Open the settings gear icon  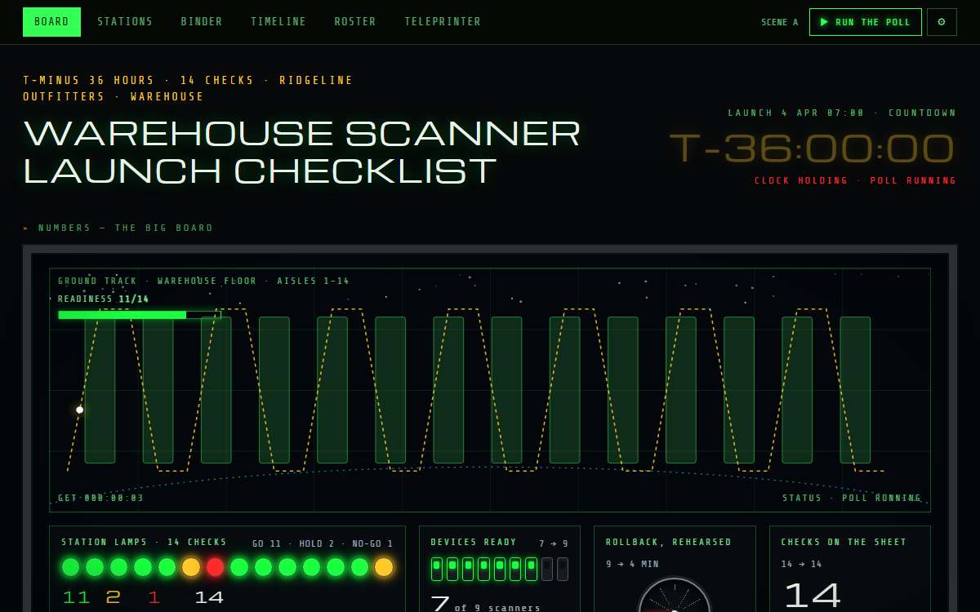(942, 22)
